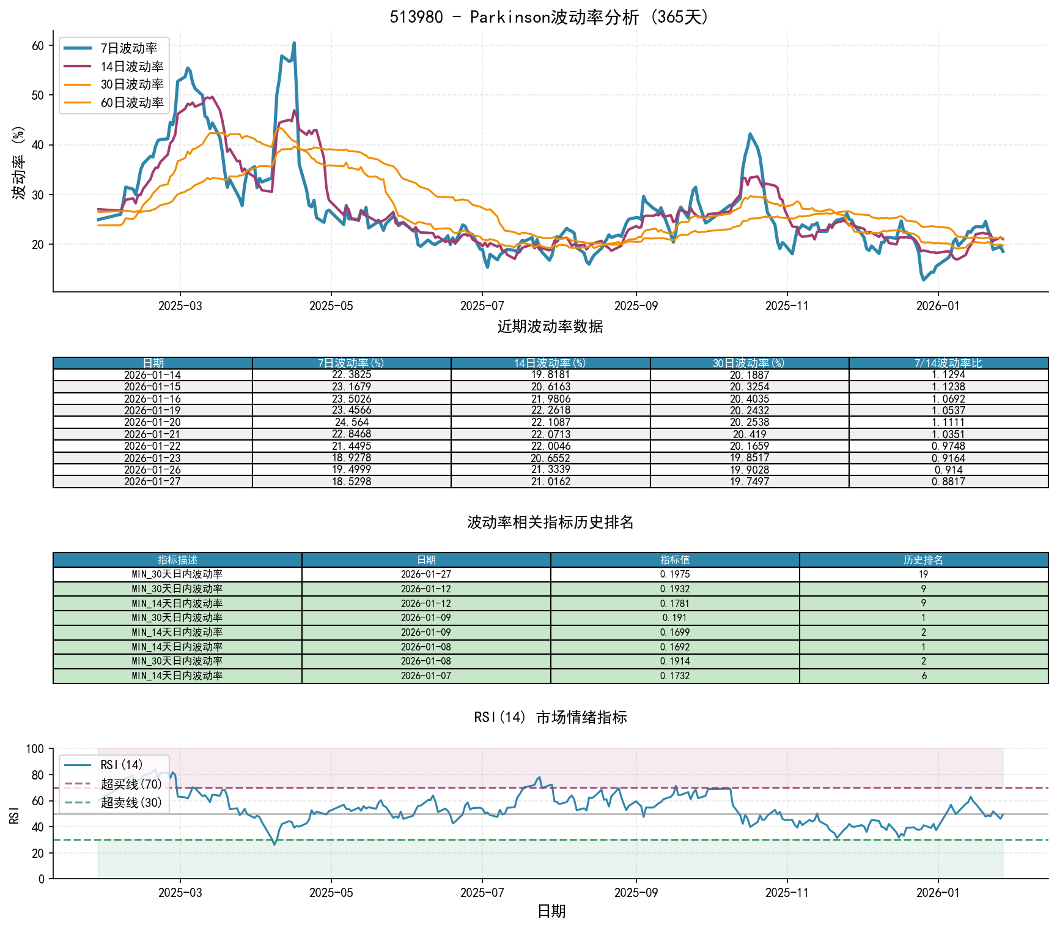Click the 7/14波动率比 column header
1057x927 pixels.
[x=948, y=363]
